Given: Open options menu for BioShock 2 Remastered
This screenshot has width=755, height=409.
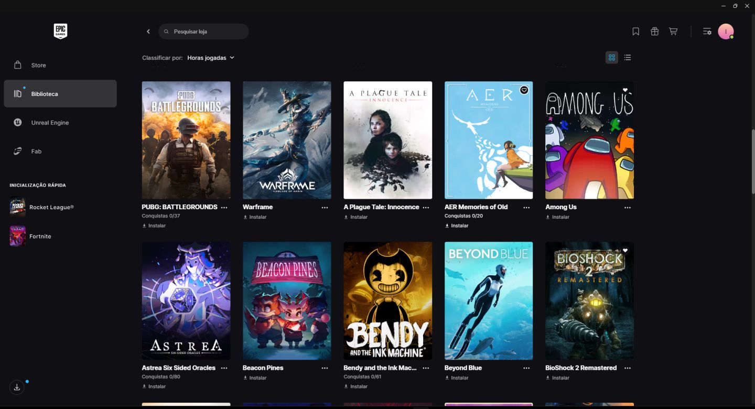Looking at the screenshot, I should 628,368.
